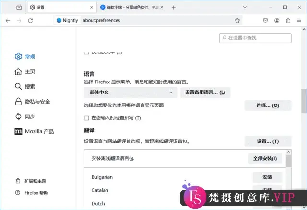
Task: Switch to the 绿软小站 tab
Action: tap(132, 7)
